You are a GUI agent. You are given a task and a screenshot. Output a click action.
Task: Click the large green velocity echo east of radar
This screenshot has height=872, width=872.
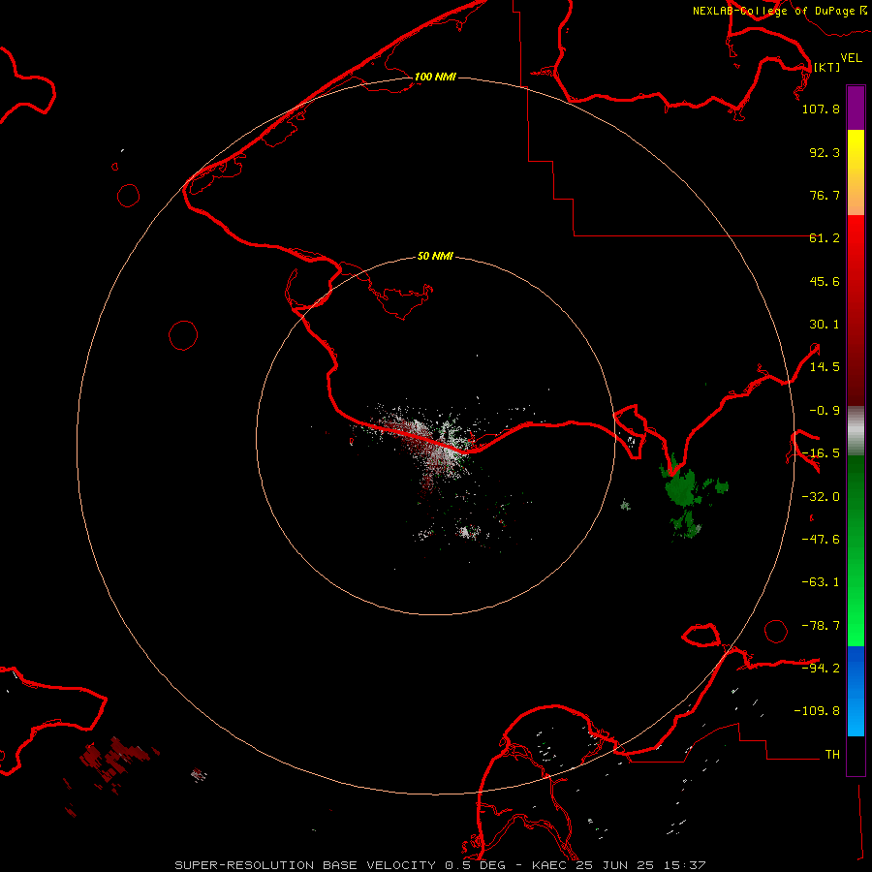pos(682,488)
